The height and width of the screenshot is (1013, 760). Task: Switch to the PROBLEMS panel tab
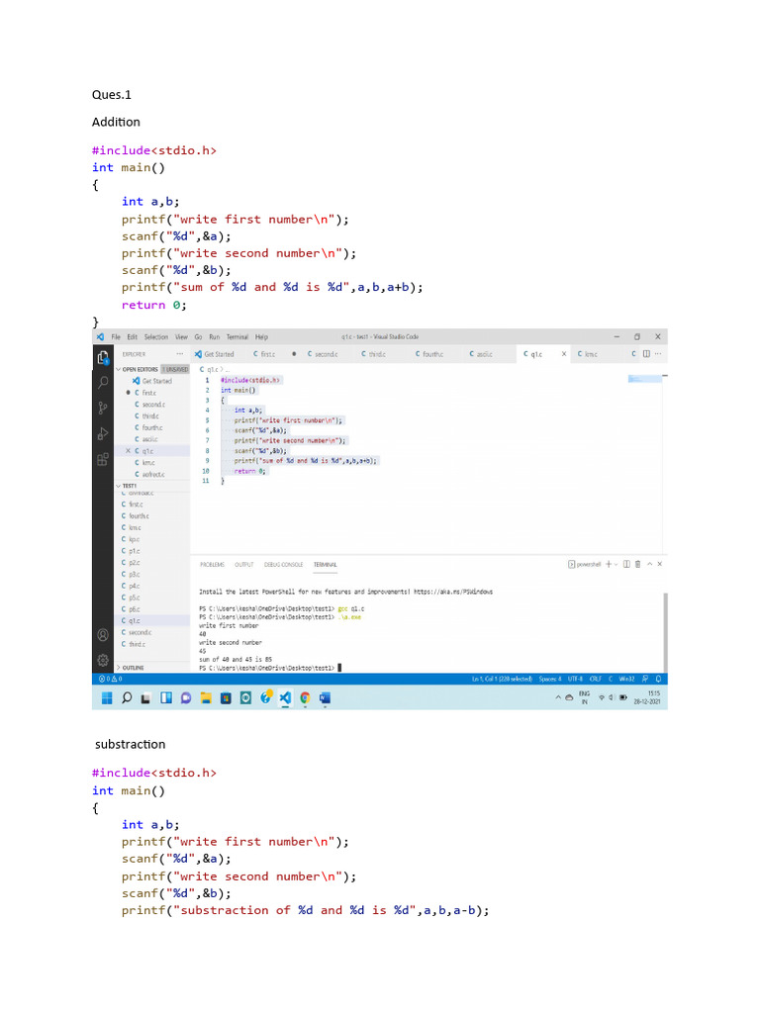click(212, 565)
